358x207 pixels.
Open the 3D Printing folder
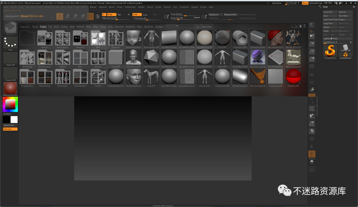click(x=27, y=59)
